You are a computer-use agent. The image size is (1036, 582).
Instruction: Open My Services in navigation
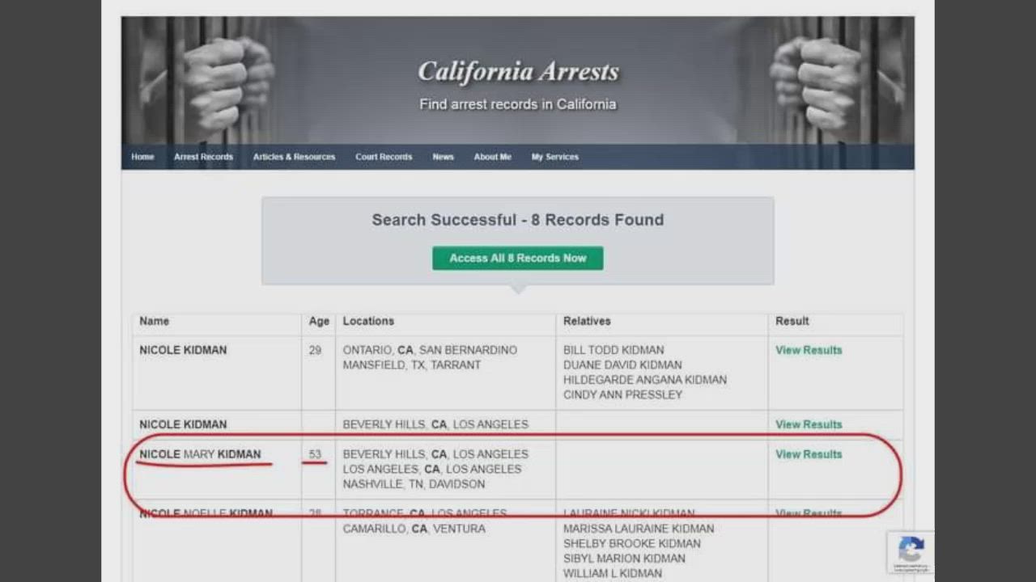coord(554,157)
